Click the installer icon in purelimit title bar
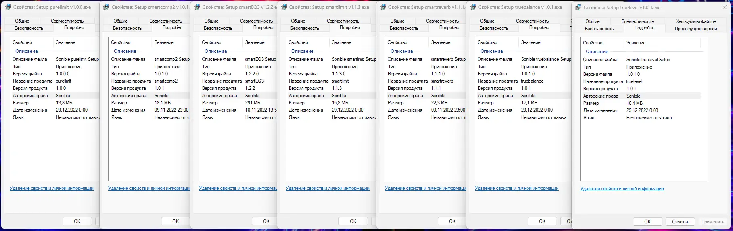 [8, 7]
